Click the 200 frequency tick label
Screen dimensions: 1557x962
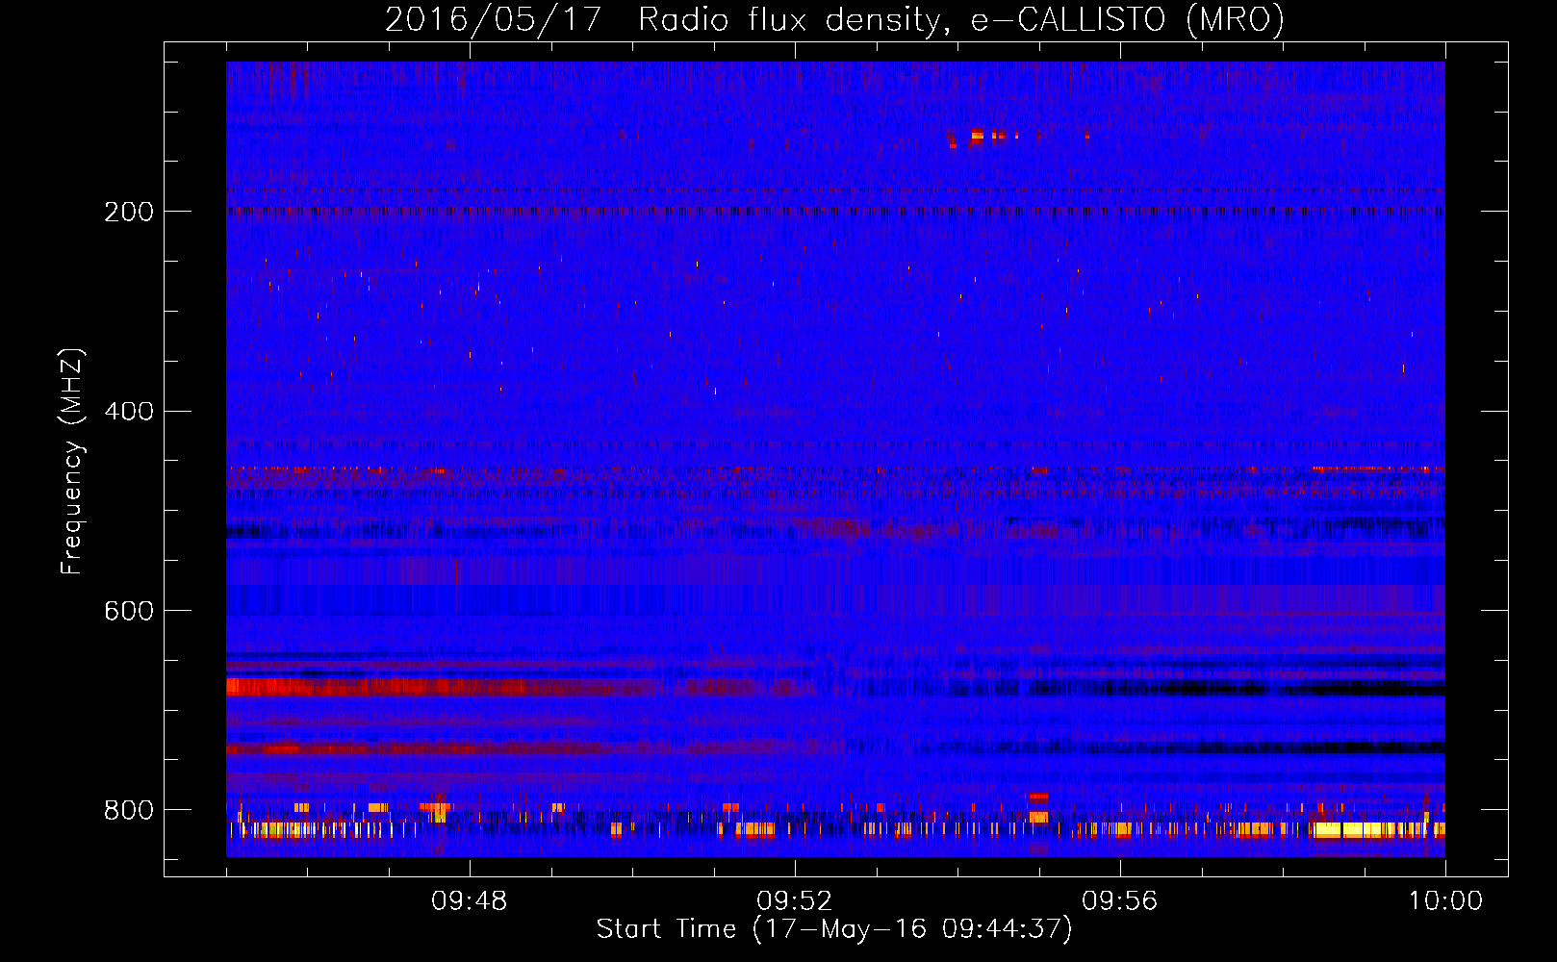coord(129,212)
